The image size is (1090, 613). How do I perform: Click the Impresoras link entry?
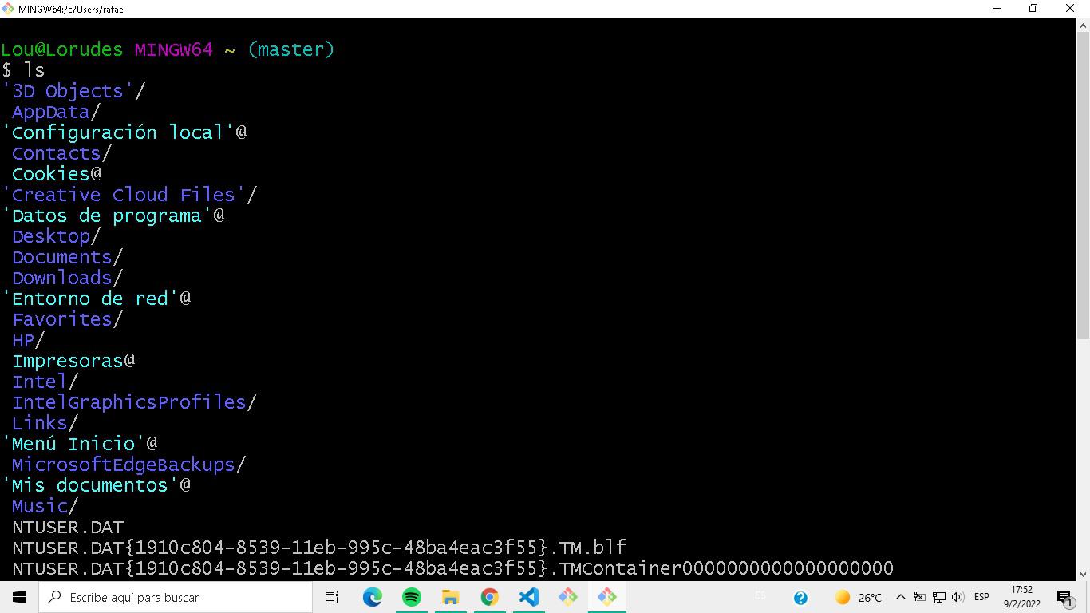pos(73,361)
